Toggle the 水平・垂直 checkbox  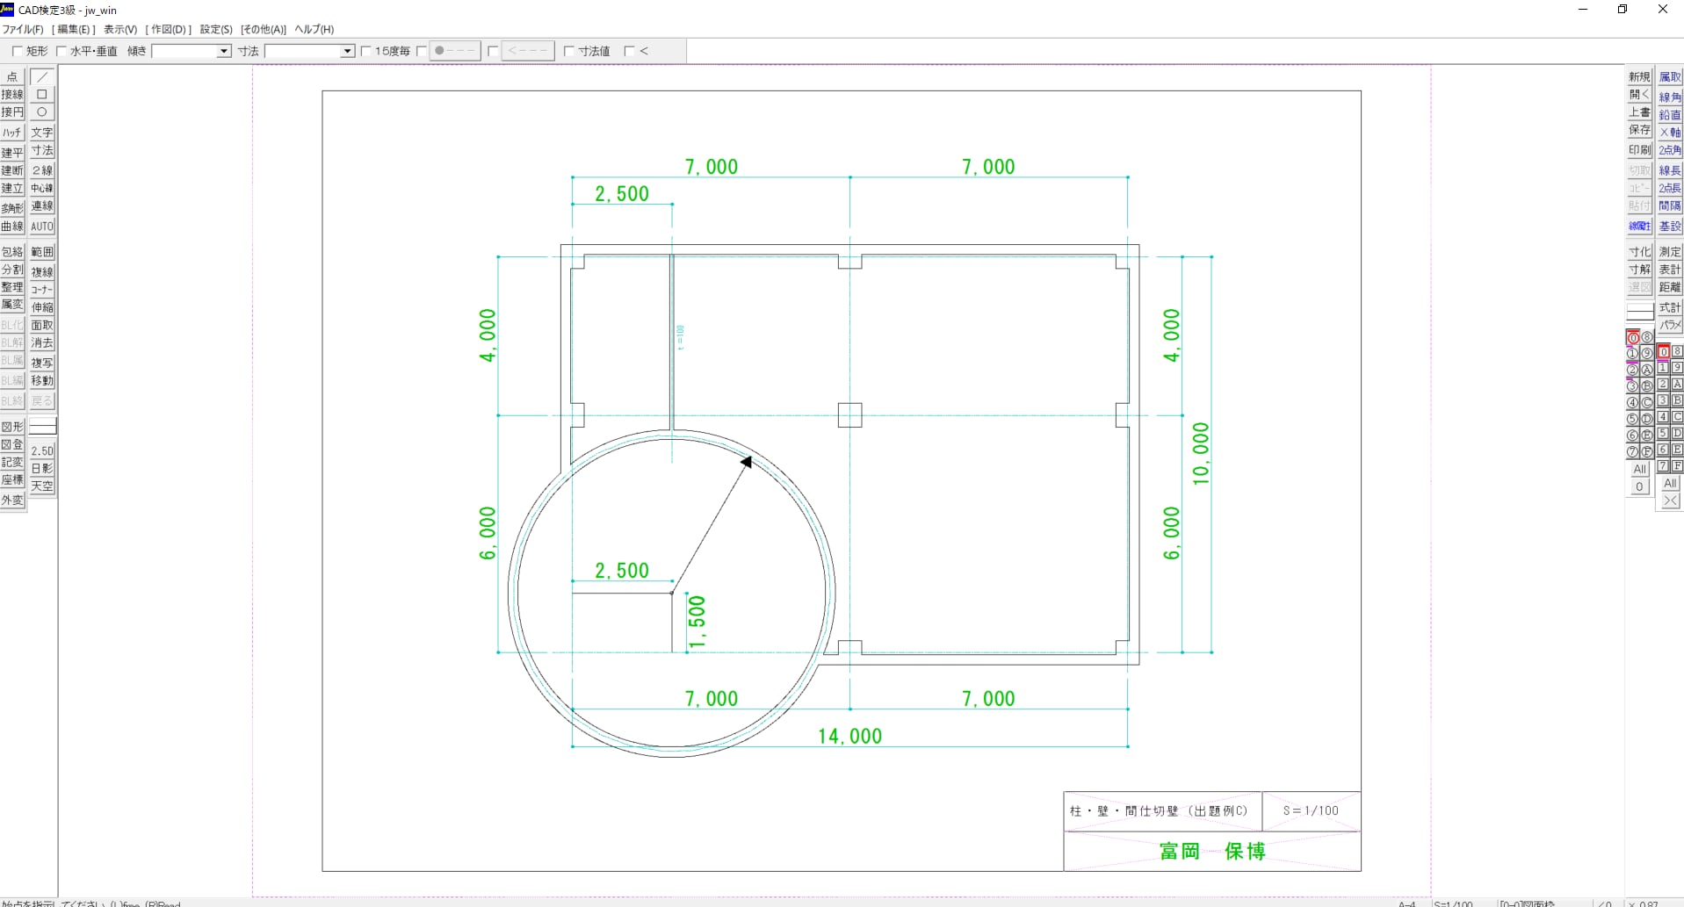[x=61, y=52]
